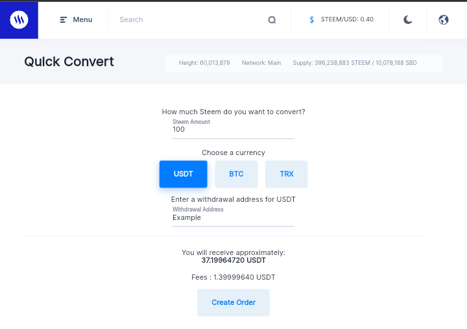Click the Fees : 1.39999640 USDT text
467x329 pixels.
pyautogui.click(x=233, y=277)
